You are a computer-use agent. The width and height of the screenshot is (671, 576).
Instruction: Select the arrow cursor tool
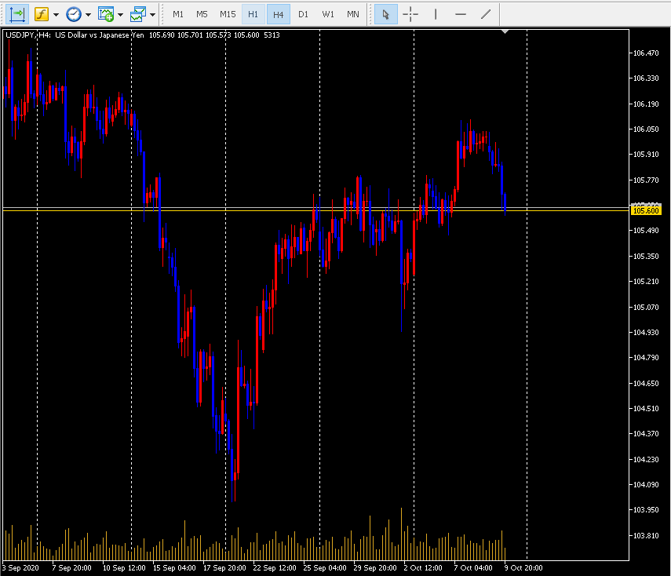[x=385, y=14]
